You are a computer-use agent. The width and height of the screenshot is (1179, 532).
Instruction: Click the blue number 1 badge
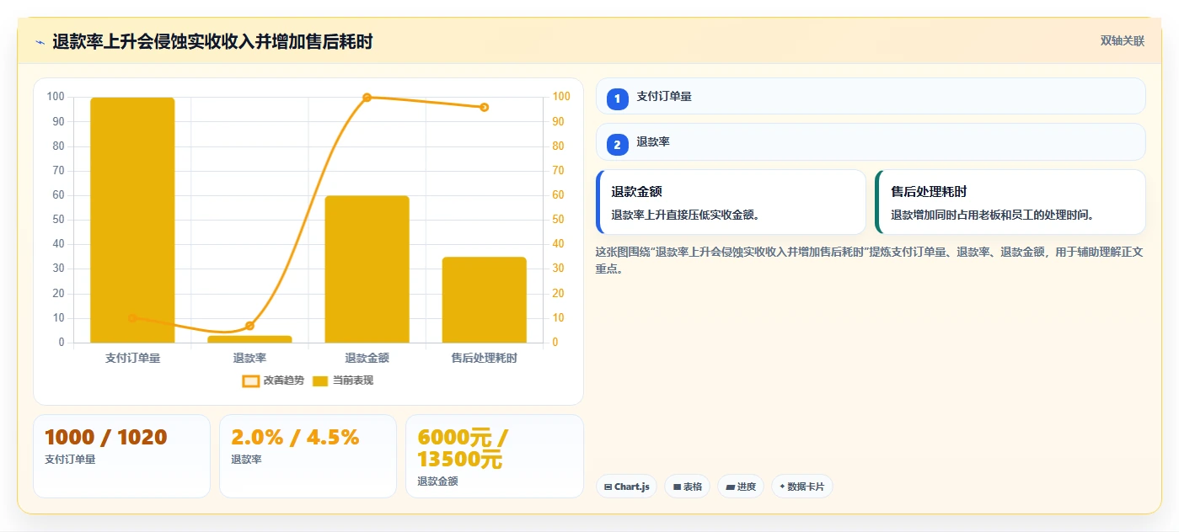[617, 99]
